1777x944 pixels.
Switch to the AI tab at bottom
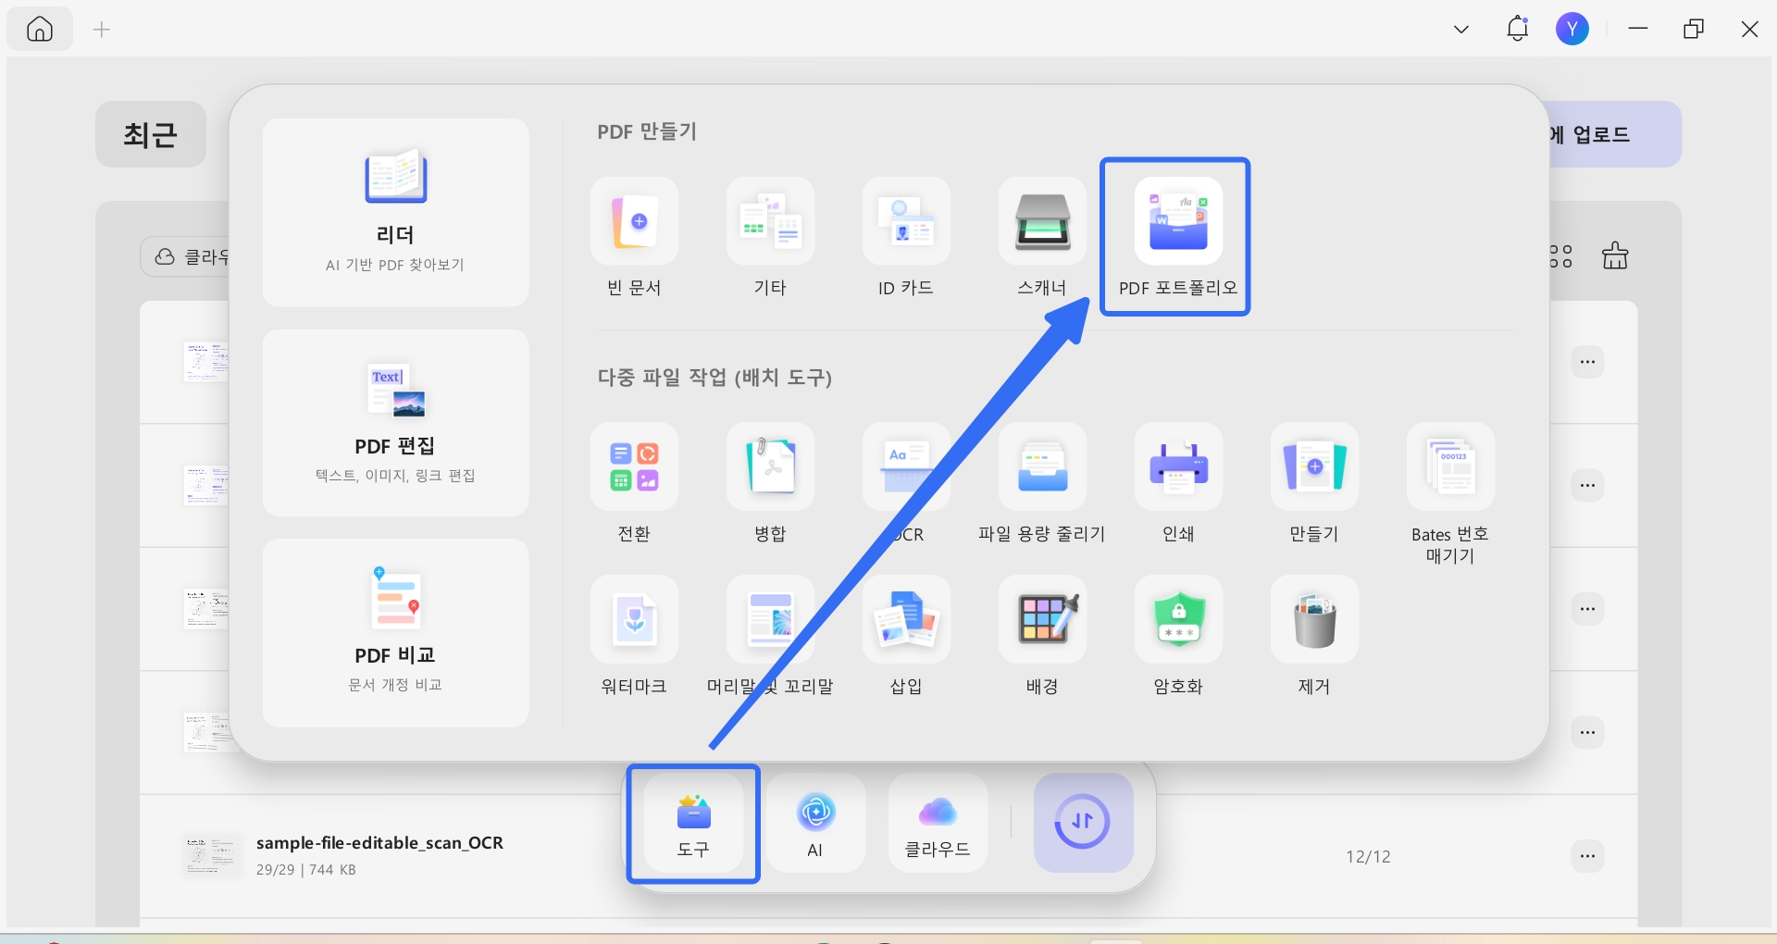coord(814,823)
